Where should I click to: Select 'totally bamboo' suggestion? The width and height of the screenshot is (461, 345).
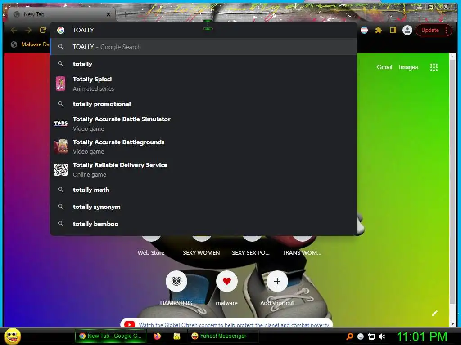203,224
